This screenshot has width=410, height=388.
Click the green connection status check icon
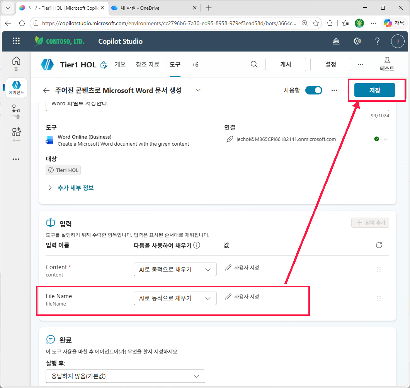(376, 139)
